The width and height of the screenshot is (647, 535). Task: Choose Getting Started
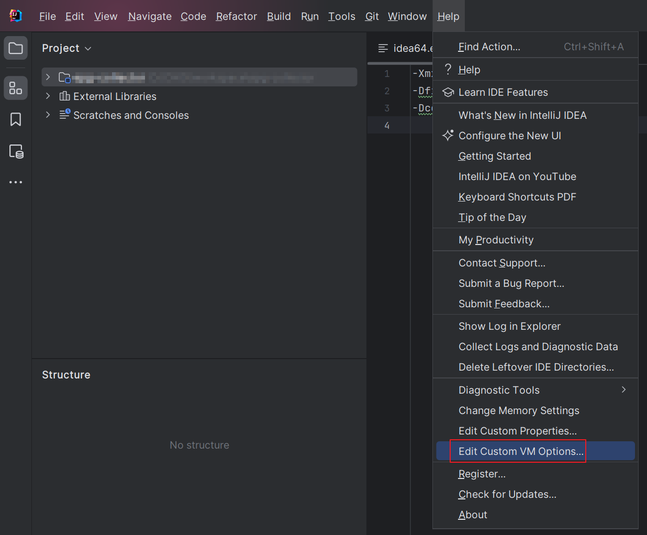(536, 156)
